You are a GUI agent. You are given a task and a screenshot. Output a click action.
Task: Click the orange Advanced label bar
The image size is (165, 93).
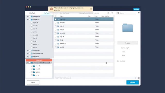(39, 60)
